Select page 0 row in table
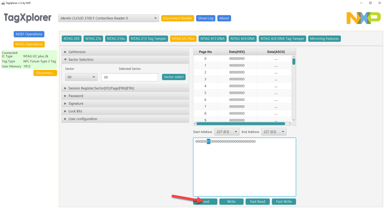This screenshot has width=384, height=208. coord(242,59)
